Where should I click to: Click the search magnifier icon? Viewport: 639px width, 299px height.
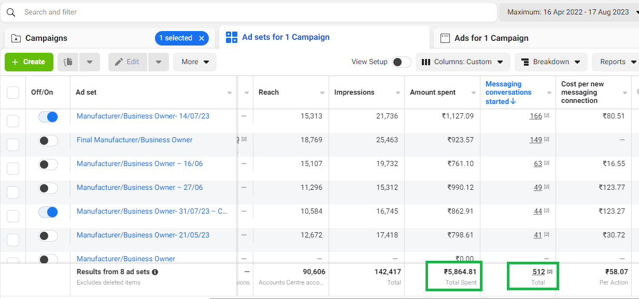coord(11,12)
